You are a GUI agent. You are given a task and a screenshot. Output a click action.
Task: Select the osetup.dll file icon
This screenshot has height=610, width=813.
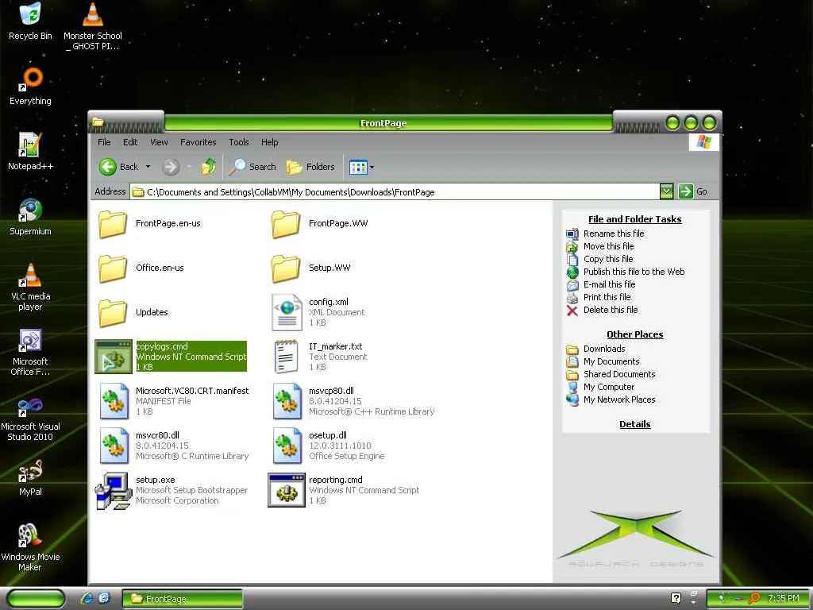point(287,446)
